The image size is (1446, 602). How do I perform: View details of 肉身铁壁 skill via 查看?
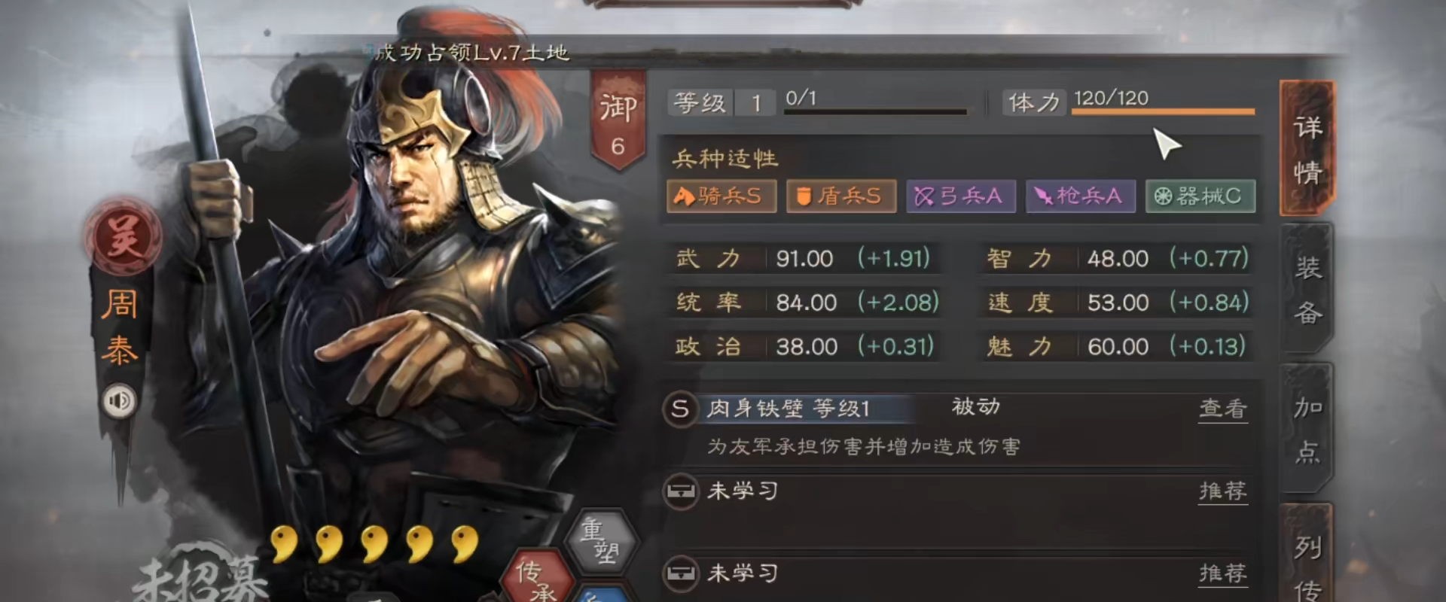point(1223,409)
